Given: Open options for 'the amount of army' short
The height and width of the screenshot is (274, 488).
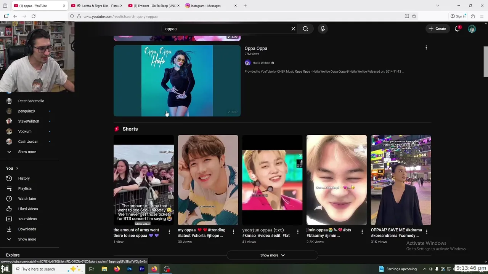Looking at the screenshot, I should tap(169, 231).
